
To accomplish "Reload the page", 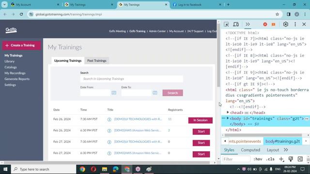I will pos(21,14).
